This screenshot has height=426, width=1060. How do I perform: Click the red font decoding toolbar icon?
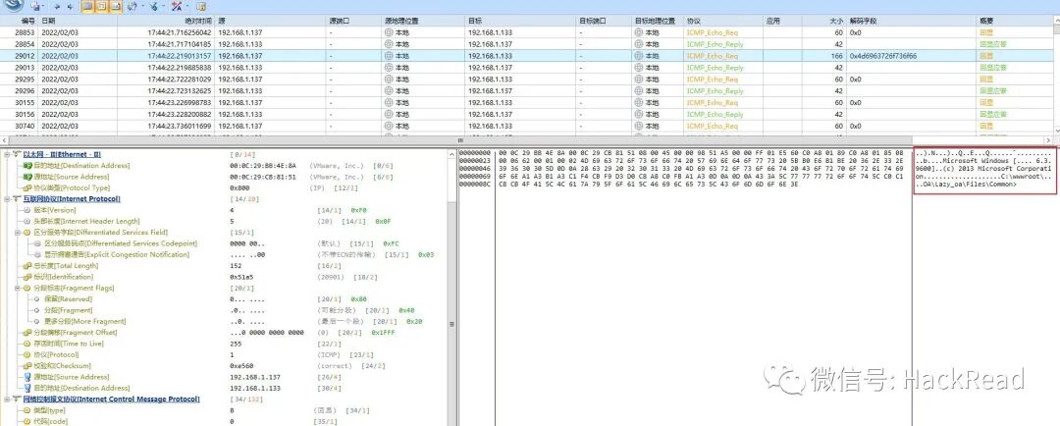[x=177, y=7]
